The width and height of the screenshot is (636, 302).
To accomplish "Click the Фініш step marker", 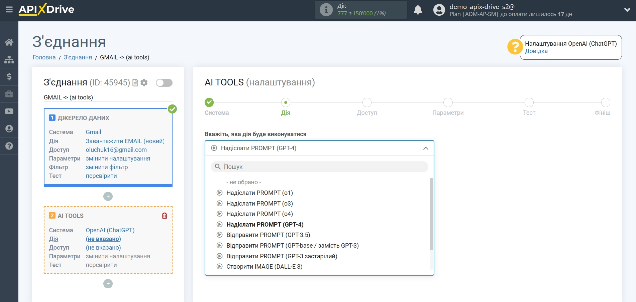I will 606,102.
